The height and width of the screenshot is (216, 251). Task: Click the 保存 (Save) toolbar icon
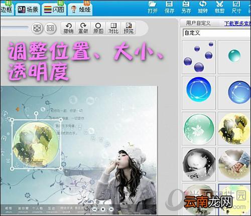coord(169,8)
